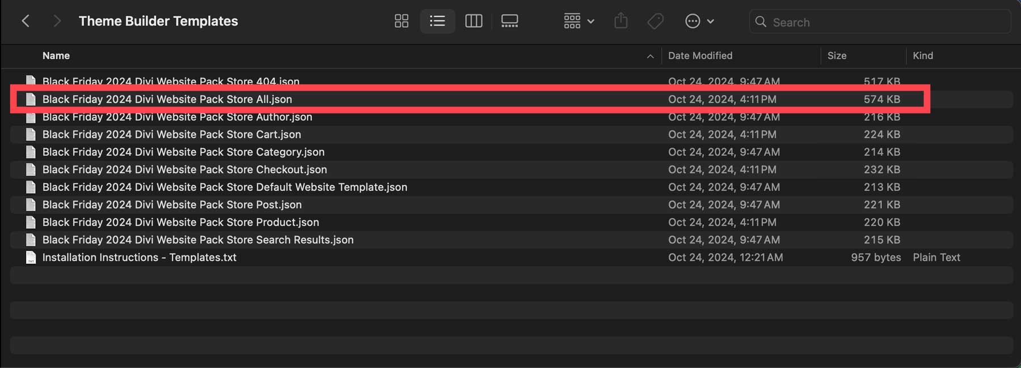Select Store Default Website Template.json file

pos(225,187)
